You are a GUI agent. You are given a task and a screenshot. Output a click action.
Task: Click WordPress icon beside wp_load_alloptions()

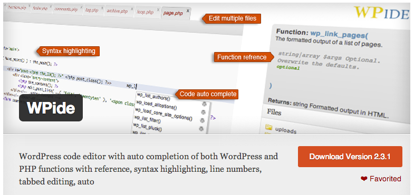[203, 112]
